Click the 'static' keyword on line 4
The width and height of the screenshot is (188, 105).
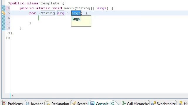click(x=43, y=8)
